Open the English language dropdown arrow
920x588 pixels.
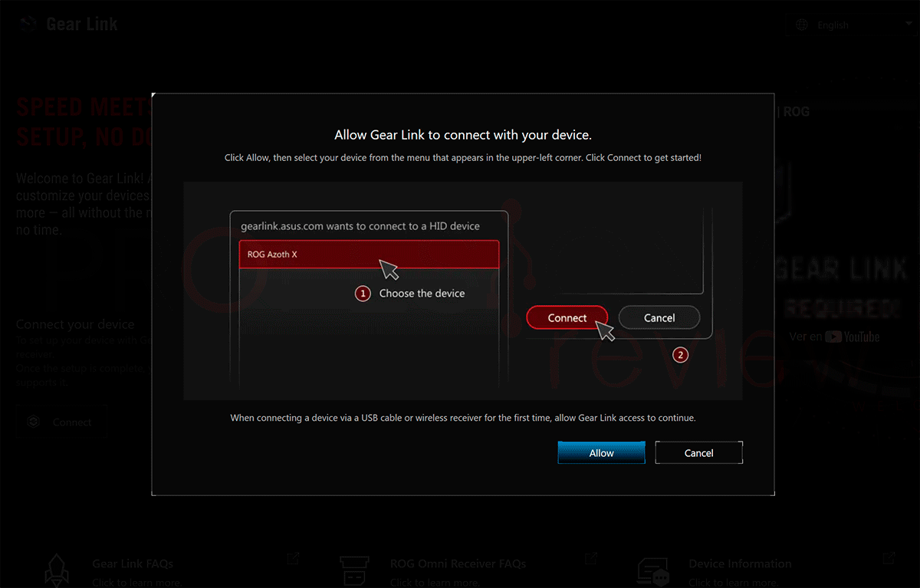pyautogui.click(x=909, y=25)
